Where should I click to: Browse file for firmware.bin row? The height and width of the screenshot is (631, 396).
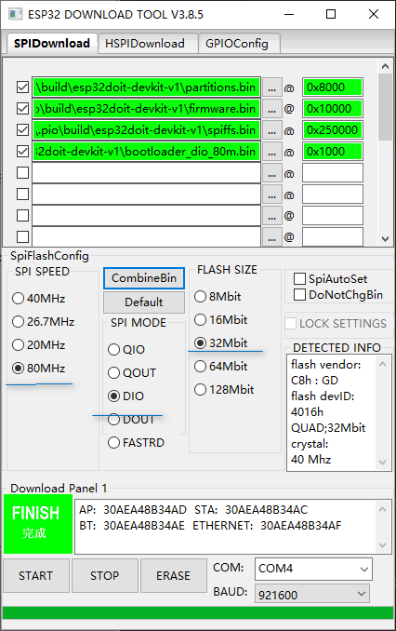(271, 109)
